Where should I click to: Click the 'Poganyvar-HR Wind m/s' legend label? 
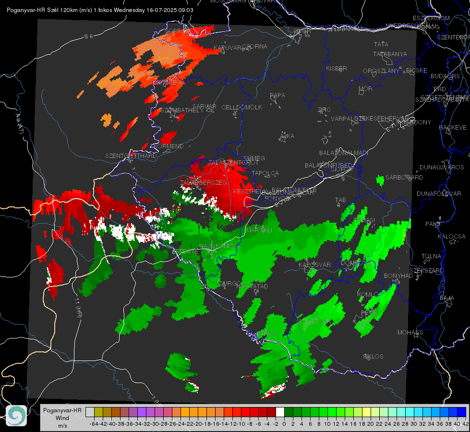coord(62,418)
